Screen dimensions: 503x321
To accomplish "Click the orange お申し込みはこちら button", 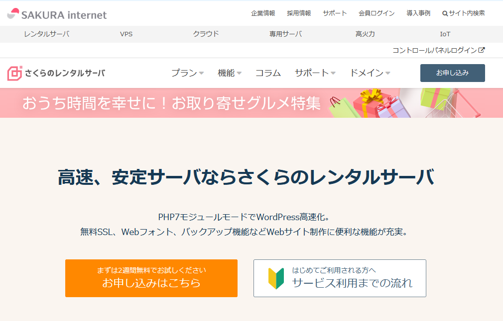I will coord(151,278).
